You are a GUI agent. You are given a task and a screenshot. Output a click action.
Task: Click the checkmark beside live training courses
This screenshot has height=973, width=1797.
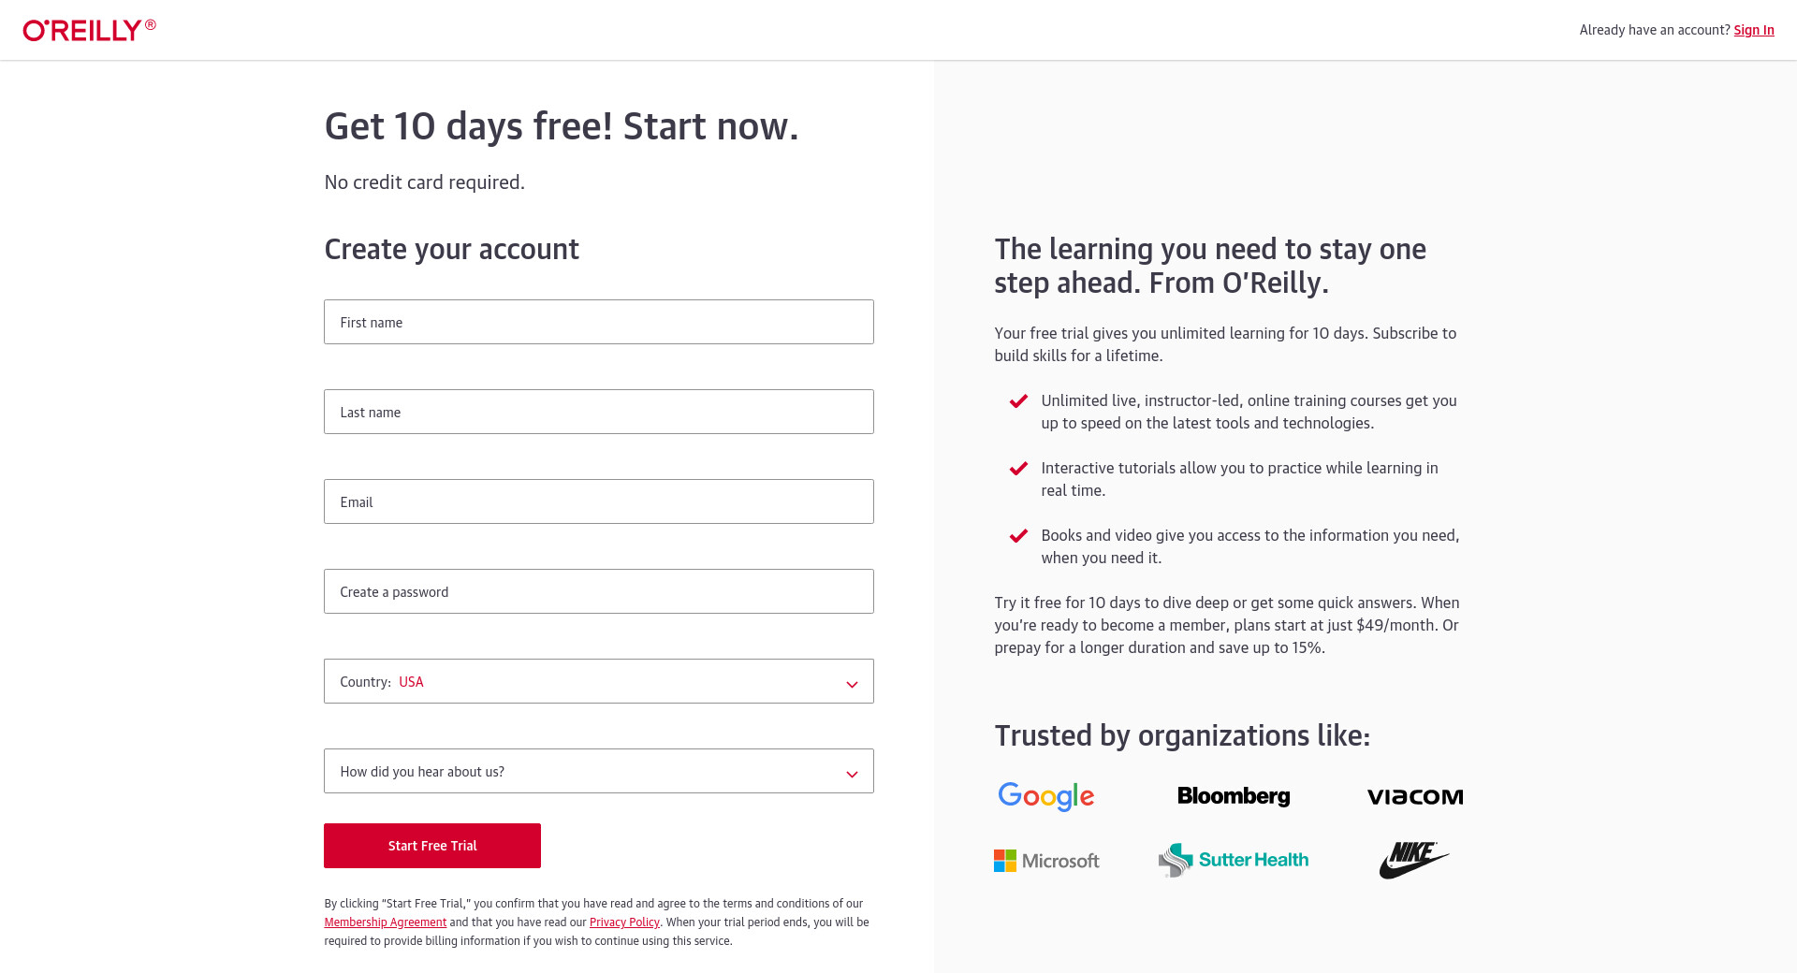[x=1018, y=401]
